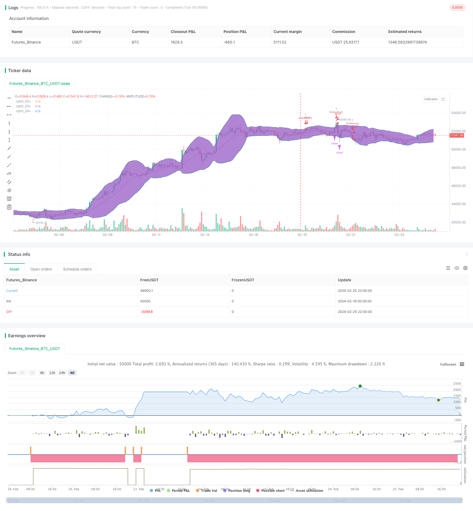Image resolution: width=473 pixels, height=511 pixels.
Task: Open the Indicator selector on chart
Action: tap(431, 99)
